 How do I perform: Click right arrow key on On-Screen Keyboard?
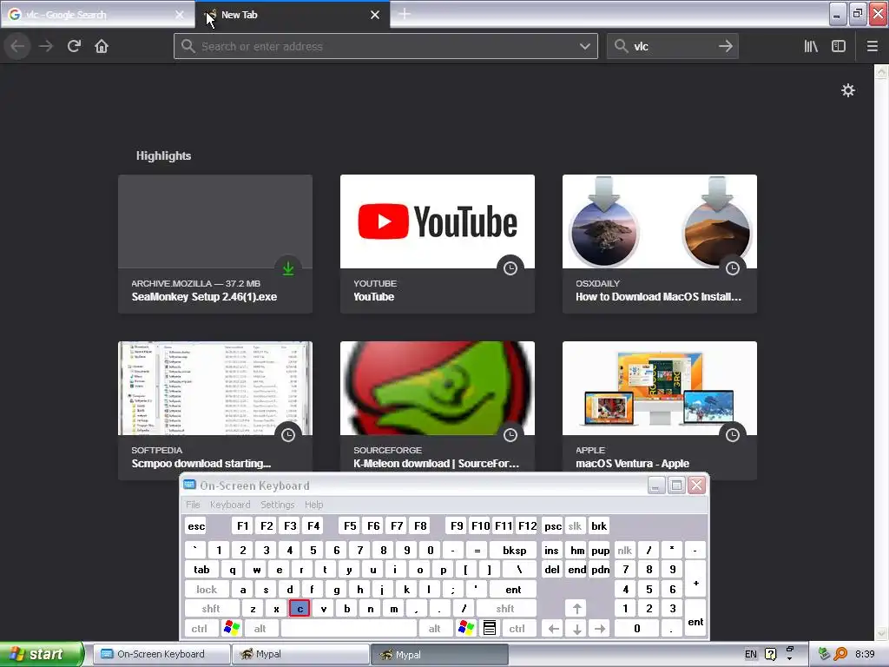600,628
